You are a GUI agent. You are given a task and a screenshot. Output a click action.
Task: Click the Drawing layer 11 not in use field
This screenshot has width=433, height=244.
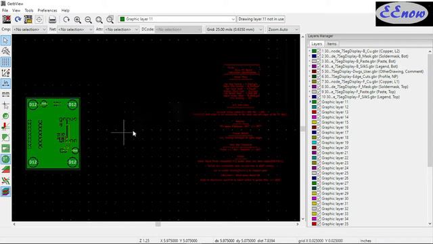pyautogui.click(x=261, y=19)
